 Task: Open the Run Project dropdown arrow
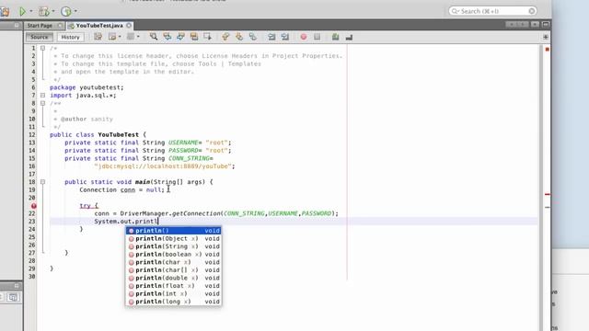[x=31, y=11]
